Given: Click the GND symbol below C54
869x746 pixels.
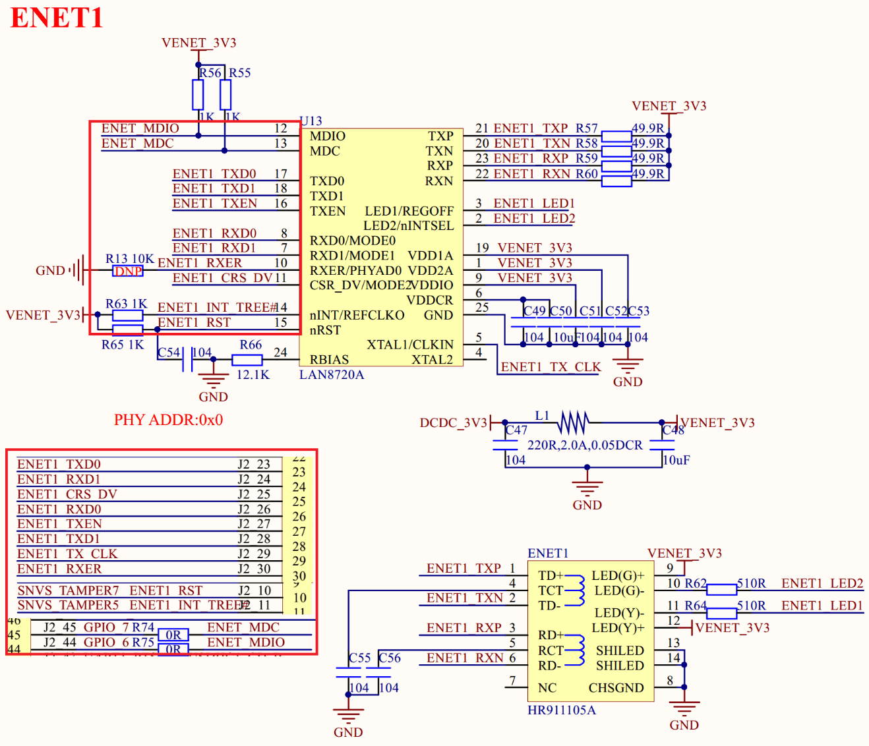Looking at the screenshot, I should 213,382.
